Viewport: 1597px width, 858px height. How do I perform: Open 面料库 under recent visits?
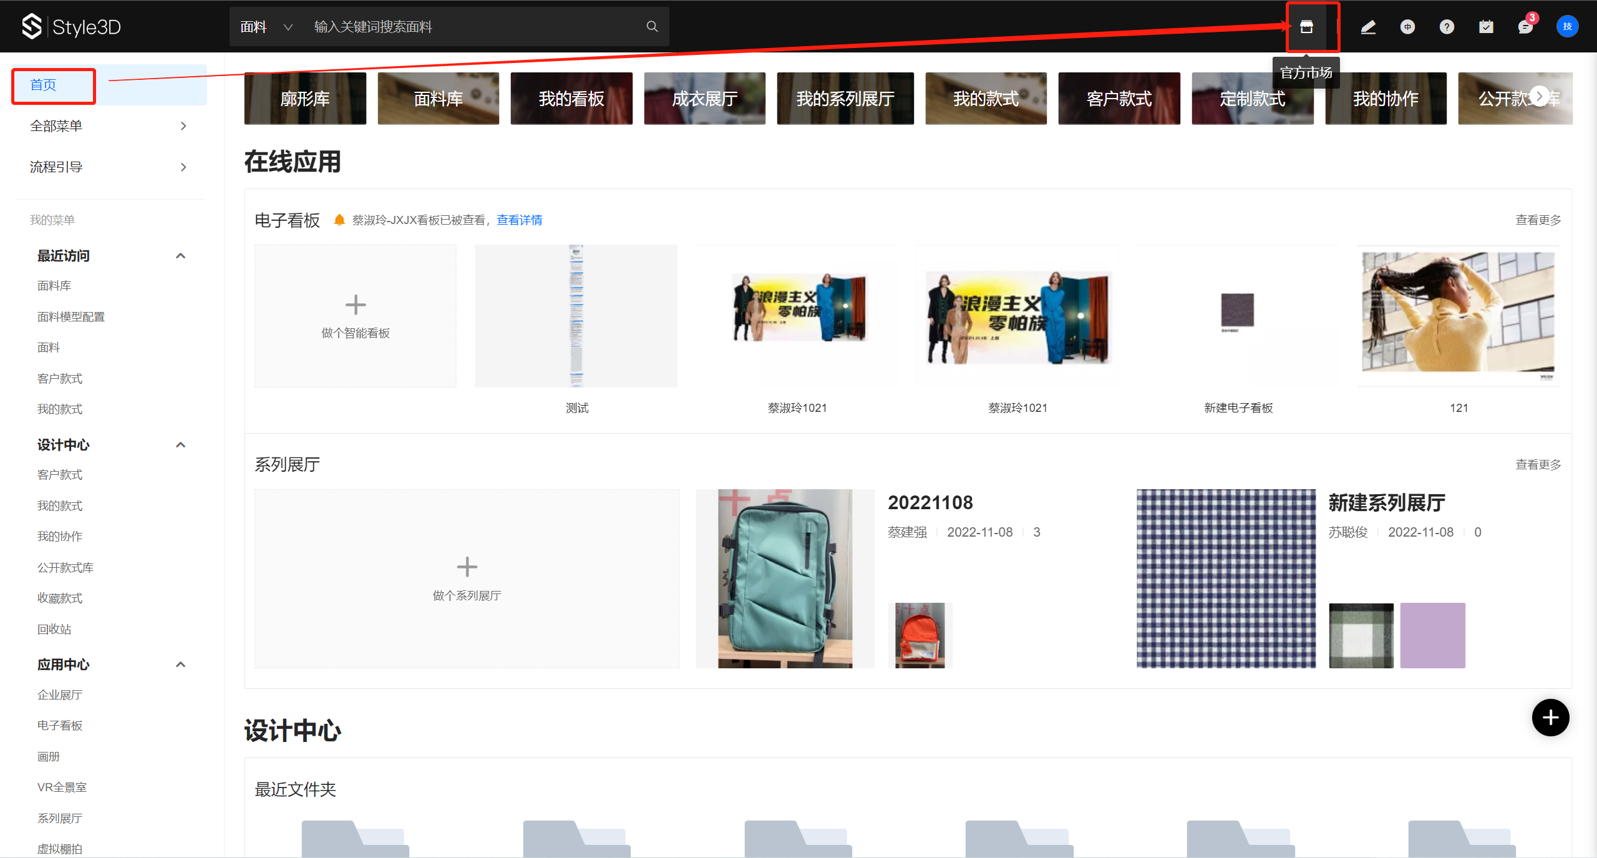point(54,286)
